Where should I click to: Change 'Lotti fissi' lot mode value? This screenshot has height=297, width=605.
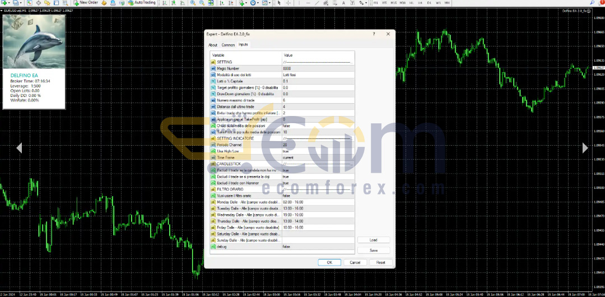coord(318,75)
